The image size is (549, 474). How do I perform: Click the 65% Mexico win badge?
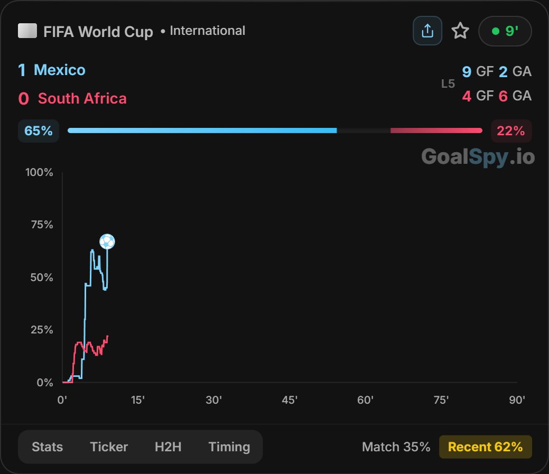tap(39, 131)
